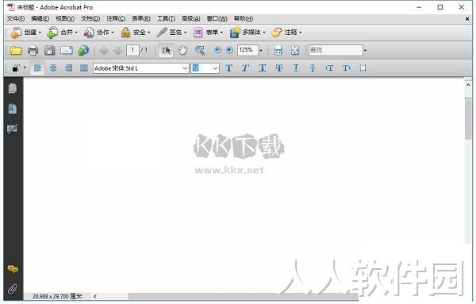Open the Attachments paperclip panel

(13, 289)
